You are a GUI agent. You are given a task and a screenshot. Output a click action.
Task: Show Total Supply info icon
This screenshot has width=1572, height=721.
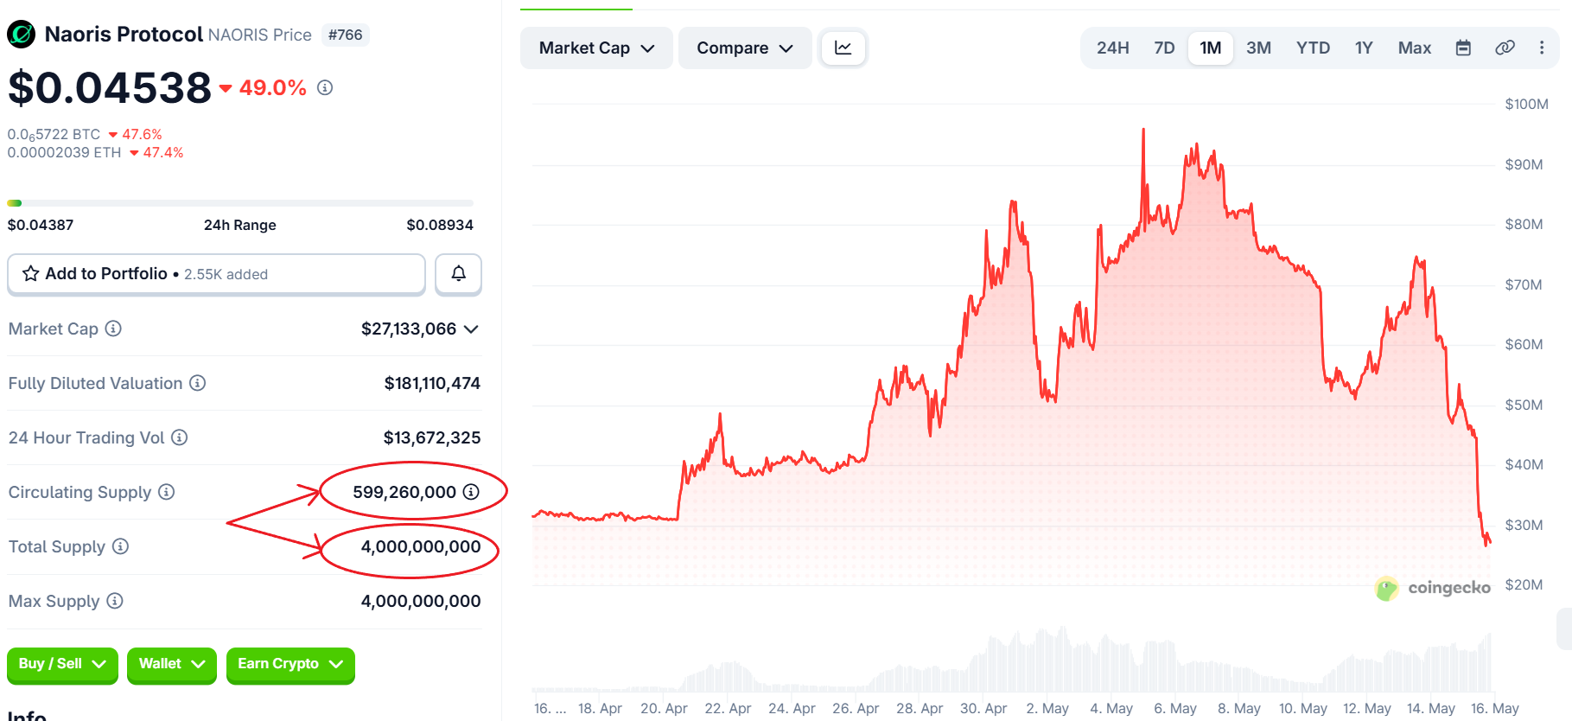pyautogui.click(x=121, y=546)
